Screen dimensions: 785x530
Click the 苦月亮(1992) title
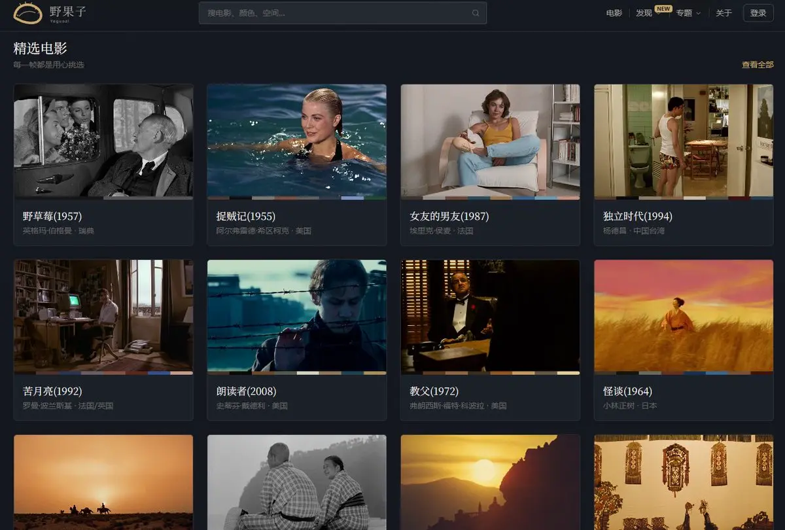click(52, 391)
